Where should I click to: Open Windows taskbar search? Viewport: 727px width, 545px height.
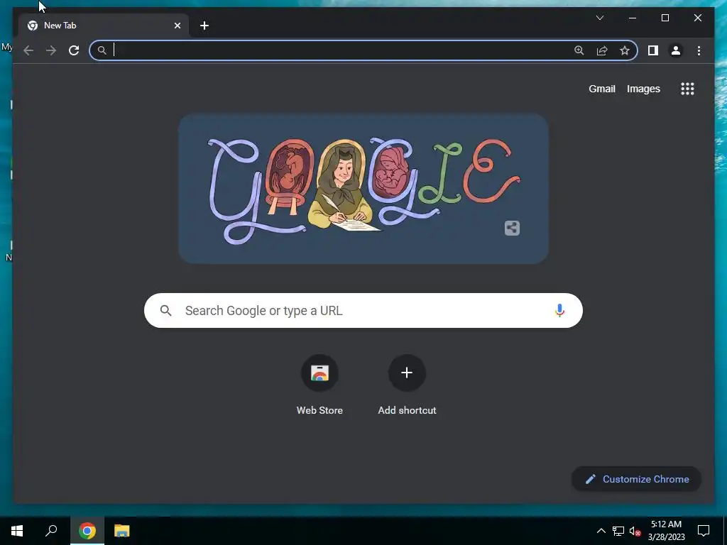pos(51,531)
